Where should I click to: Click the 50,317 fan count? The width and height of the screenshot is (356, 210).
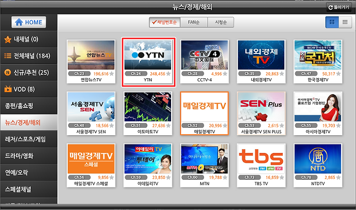(x=329, y=74)
